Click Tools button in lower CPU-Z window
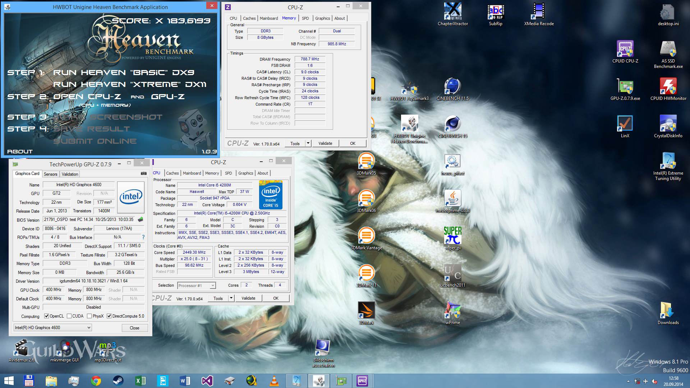The width and height of the screenshot is (690, 388). click(218, 298)
